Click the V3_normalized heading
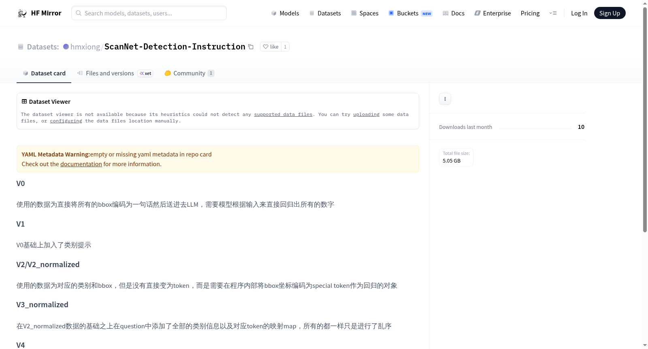This screenshot has height=349, width=648. pyautogui.click(x=42, y=305)
